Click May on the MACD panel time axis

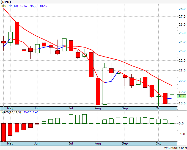tap(10, 143)
